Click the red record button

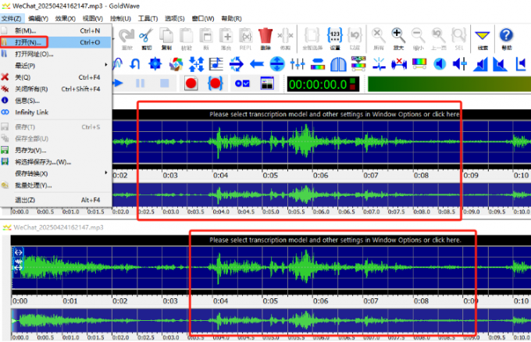191,84
